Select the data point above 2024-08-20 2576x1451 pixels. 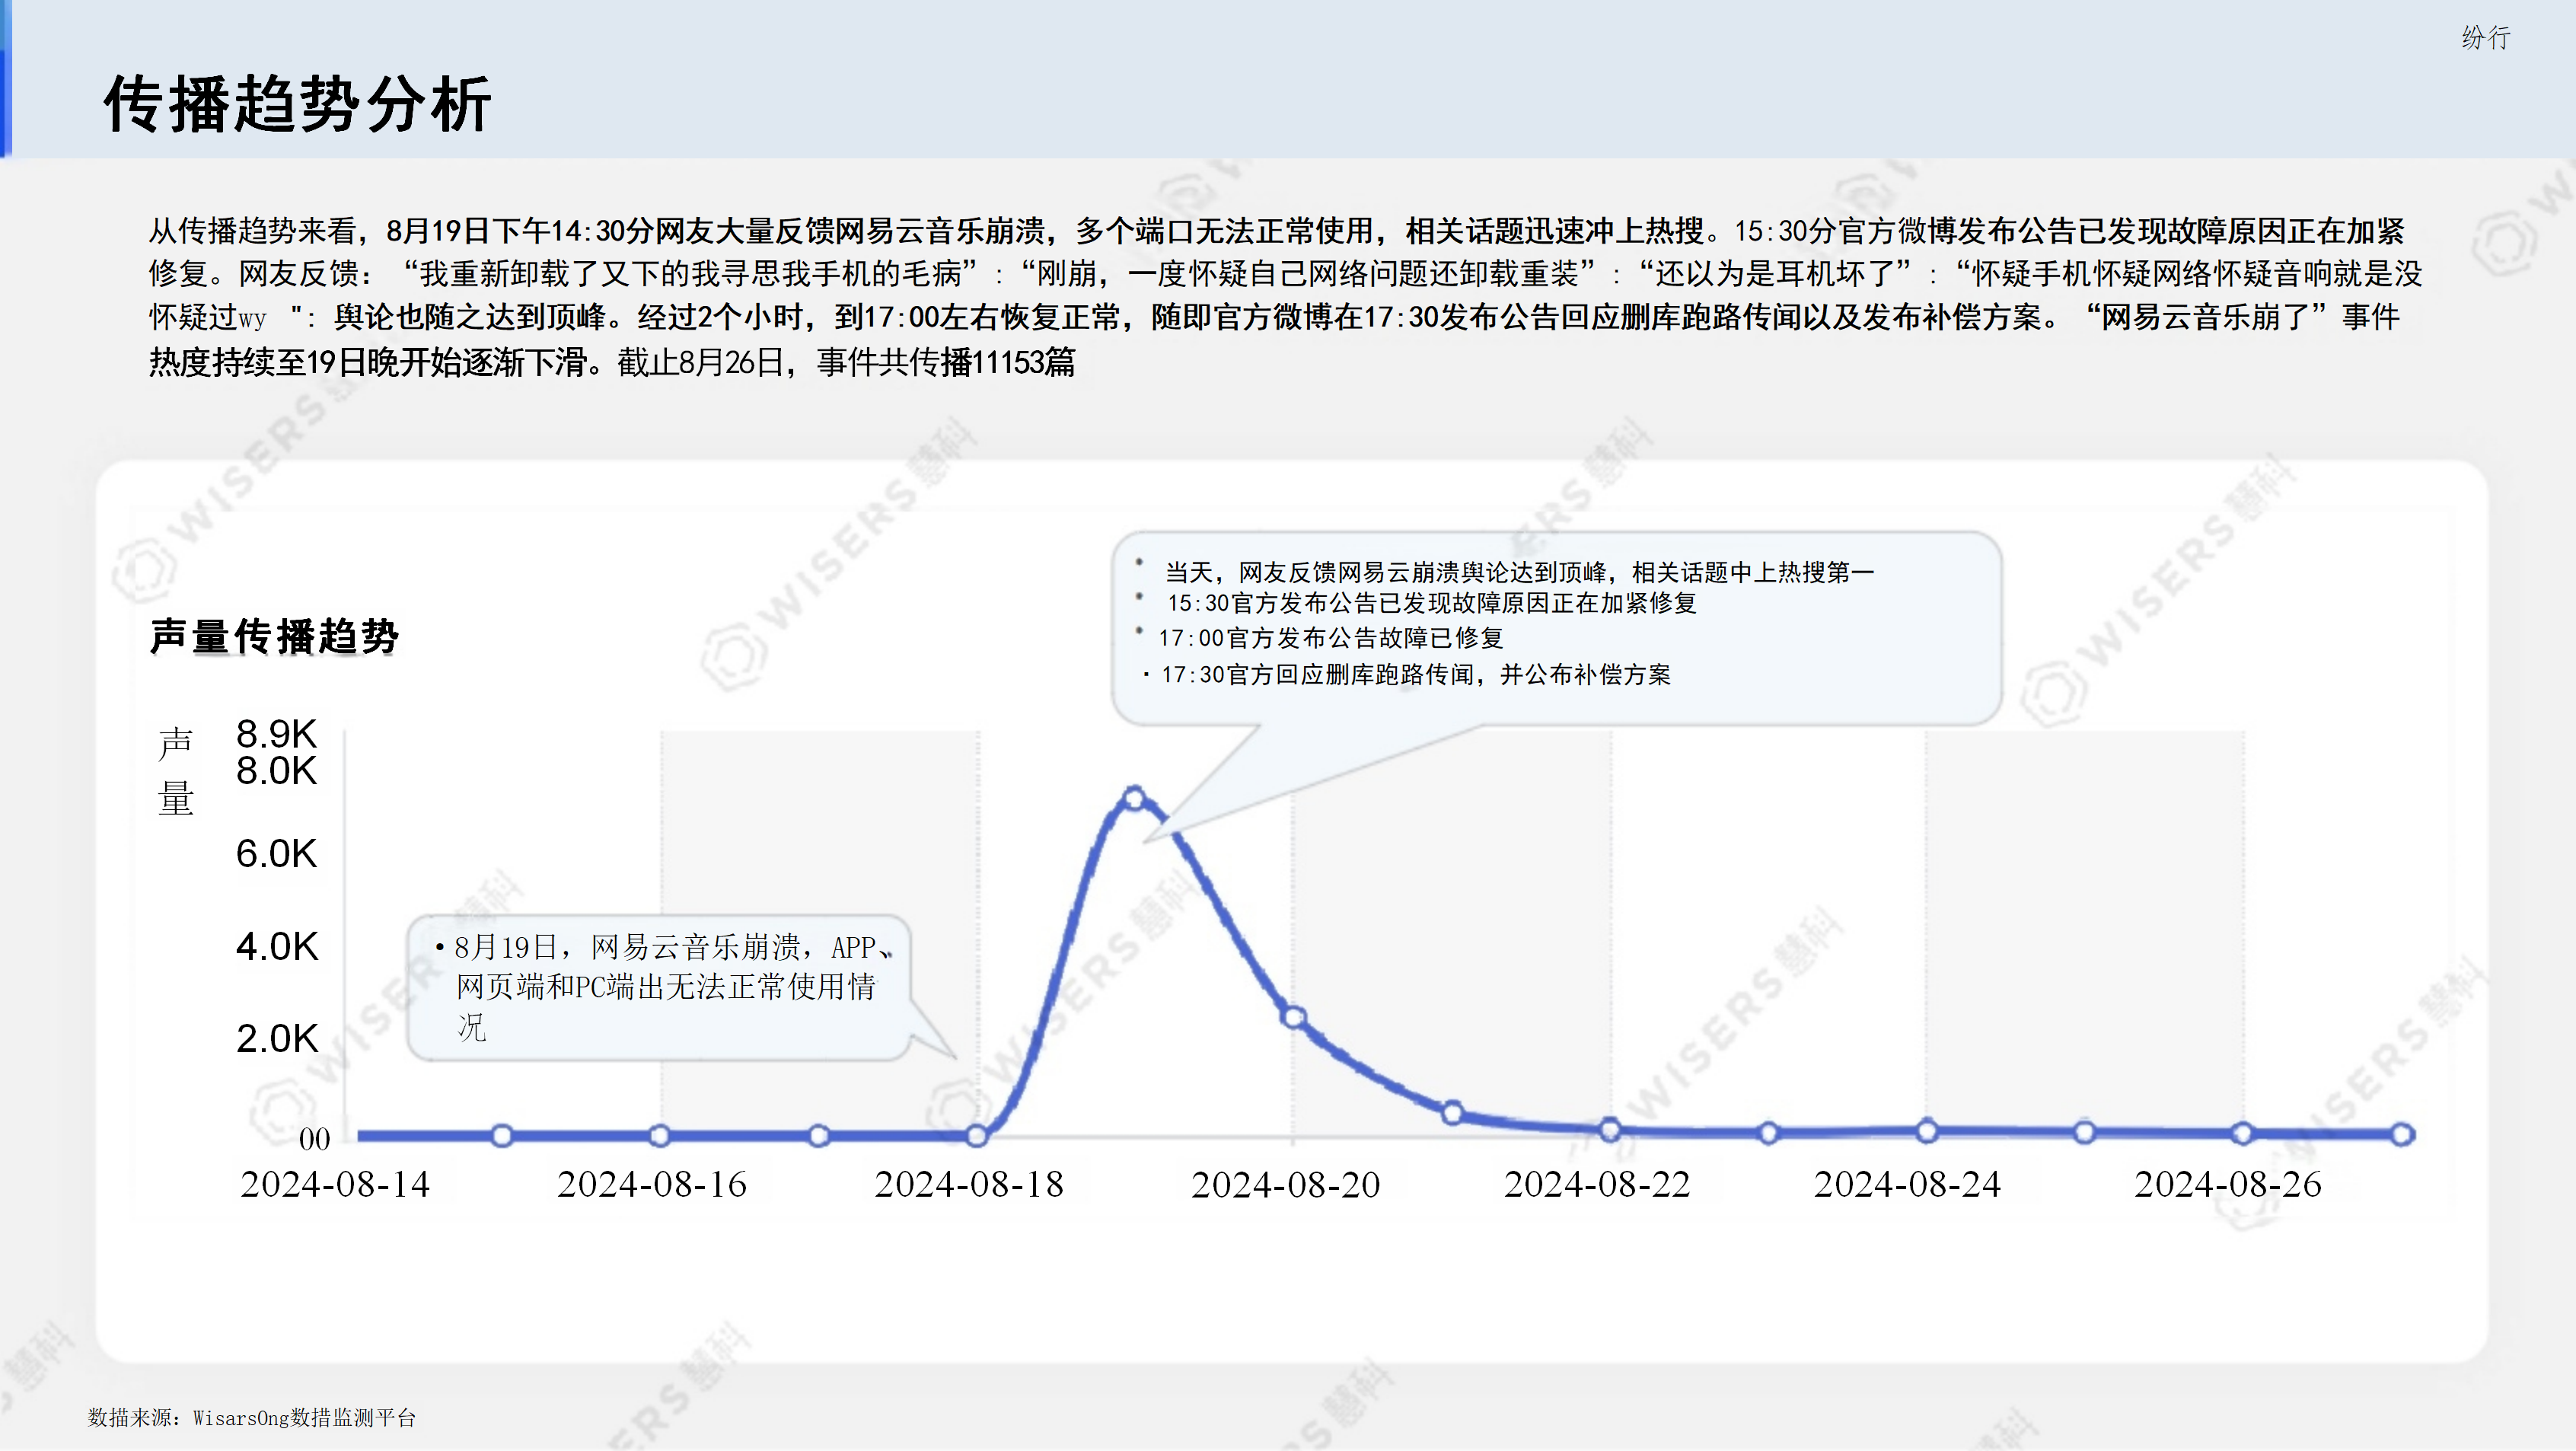tap(1293, 1017)
